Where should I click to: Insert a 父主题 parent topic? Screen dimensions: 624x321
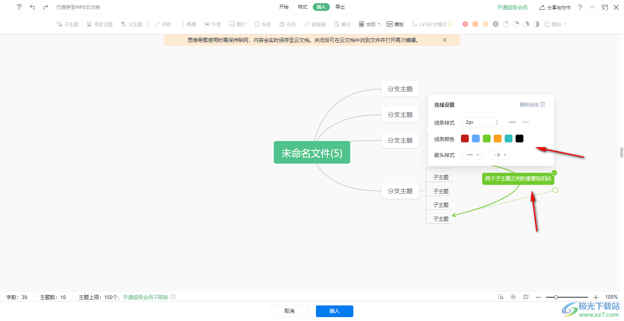pos(132,24)
